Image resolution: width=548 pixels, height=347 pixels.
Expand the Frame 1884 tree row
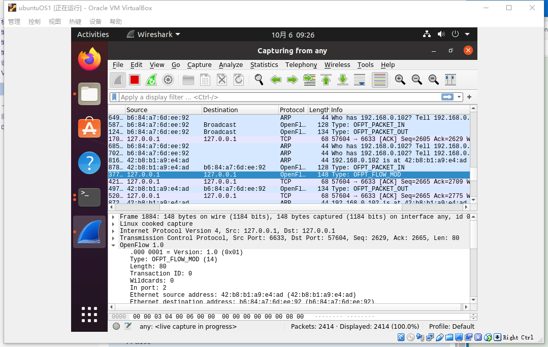click(113, 217)
